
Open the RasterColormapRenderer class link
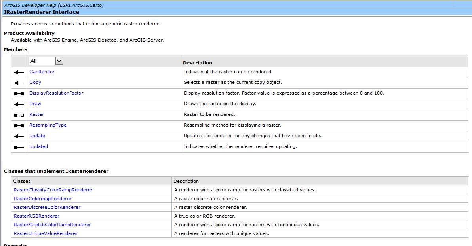coord(42,199)
